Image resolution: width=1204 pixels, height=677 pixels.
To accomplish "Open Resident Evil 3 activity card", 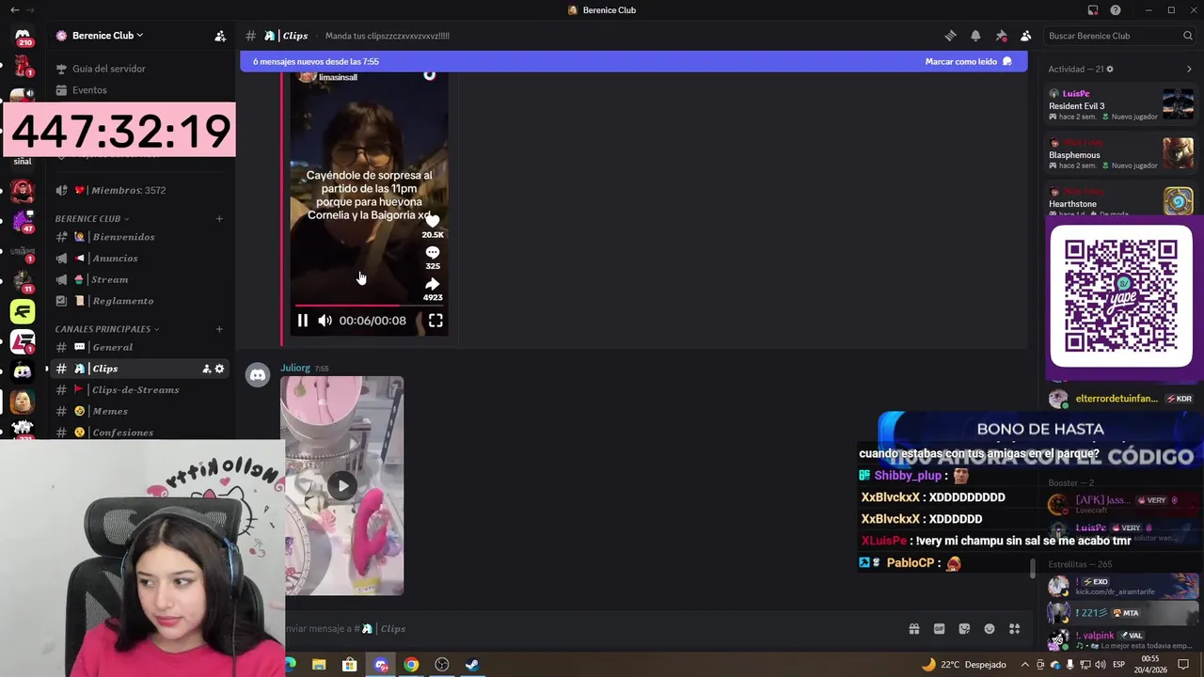I will [x=1121, y=104].
